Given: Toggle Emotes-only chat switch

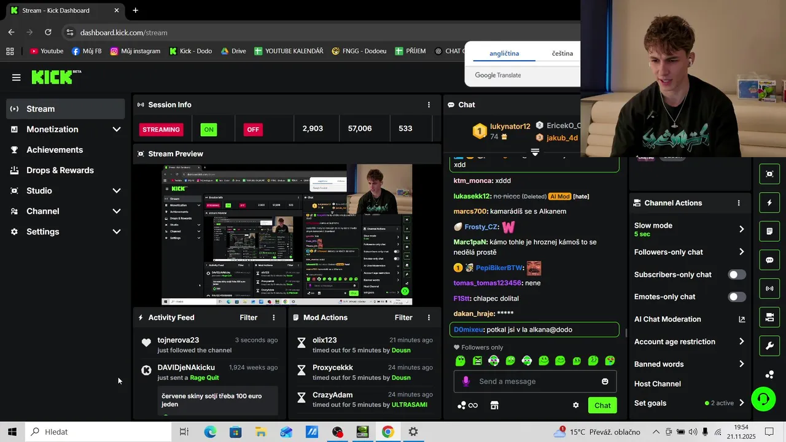Looking at the screenshot, I should click(x=737, y=297).
